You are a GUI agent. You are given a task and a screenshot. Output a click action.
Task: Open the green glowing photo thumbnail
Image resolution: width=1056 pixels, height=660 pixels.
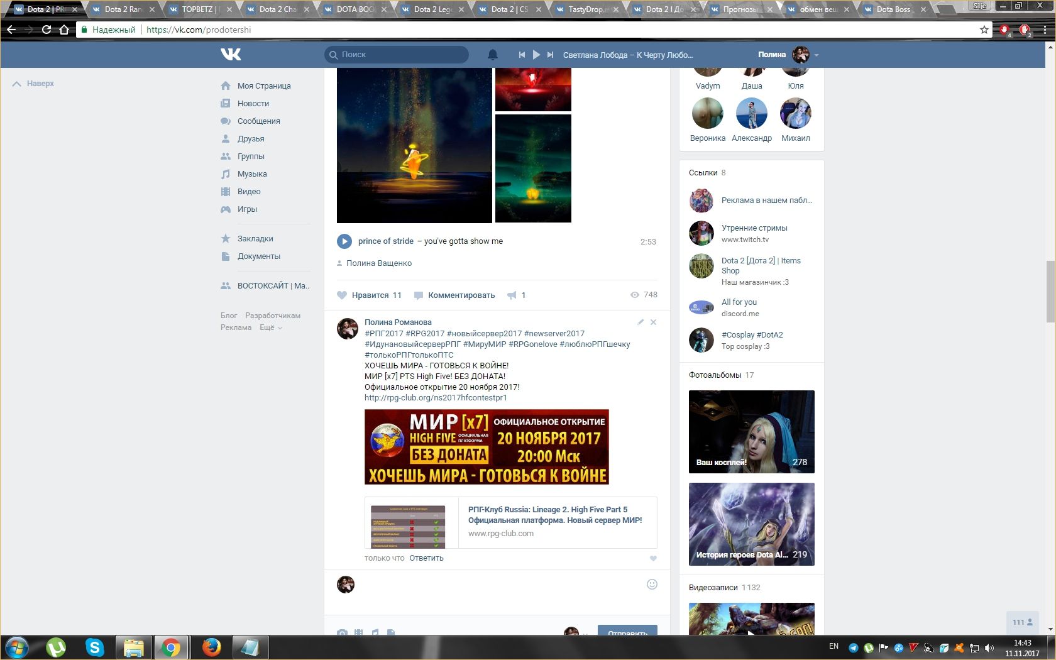click(x=533, y=168)
